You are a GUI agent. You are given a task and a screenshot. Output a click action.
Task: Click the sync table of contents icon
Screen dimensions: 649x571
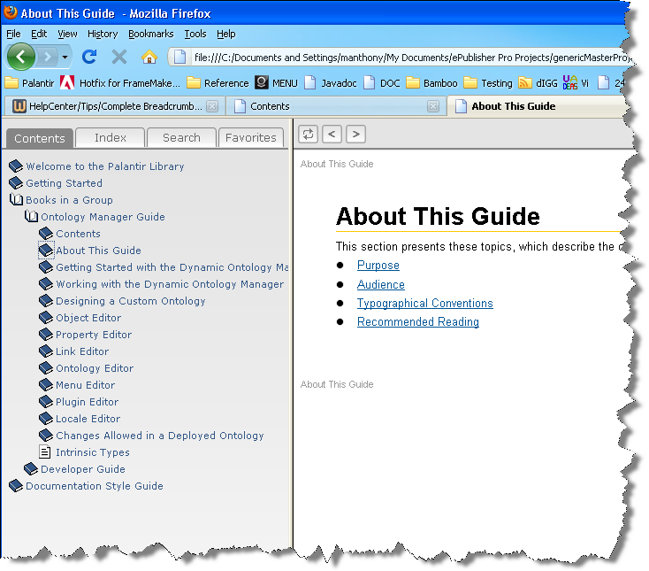(309, 134)
